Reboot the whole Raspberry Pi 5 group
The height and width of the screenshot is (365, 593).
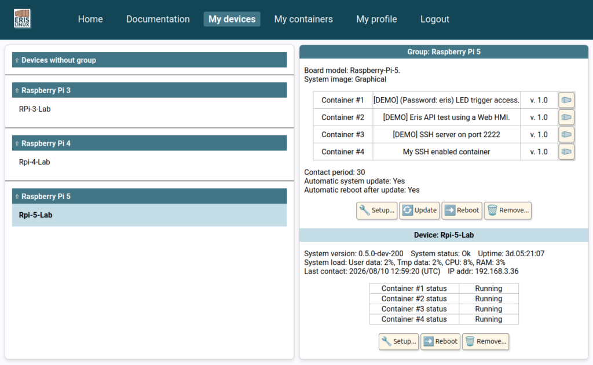pyautogui.click(x=462, y=211)
